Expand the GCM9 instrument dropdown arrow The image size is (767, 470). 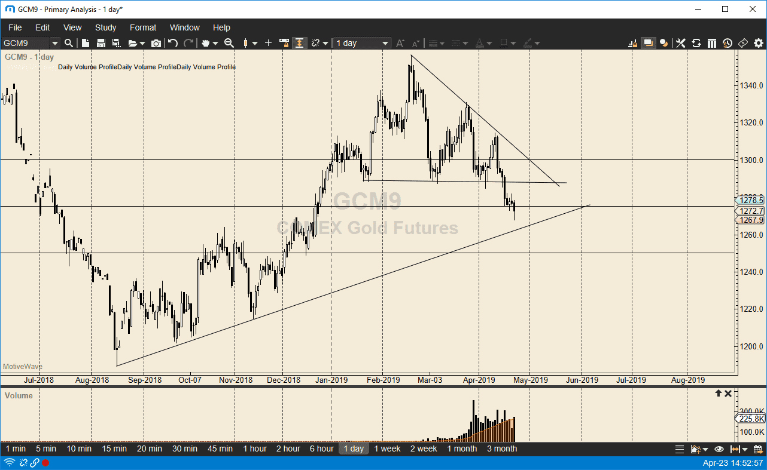[x=54, y=43]
